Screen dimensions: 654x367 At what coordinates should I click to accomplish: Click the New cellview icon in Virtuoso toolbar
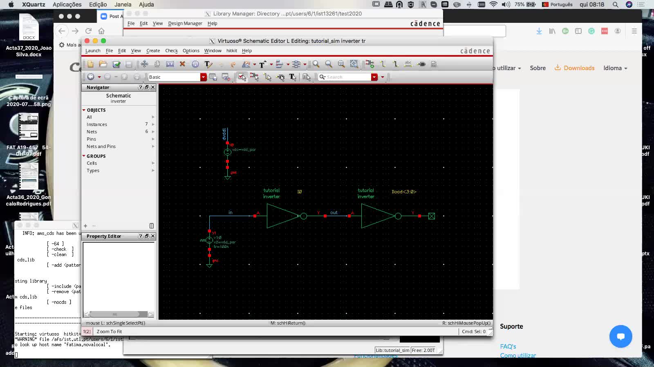tap(90, 64)
